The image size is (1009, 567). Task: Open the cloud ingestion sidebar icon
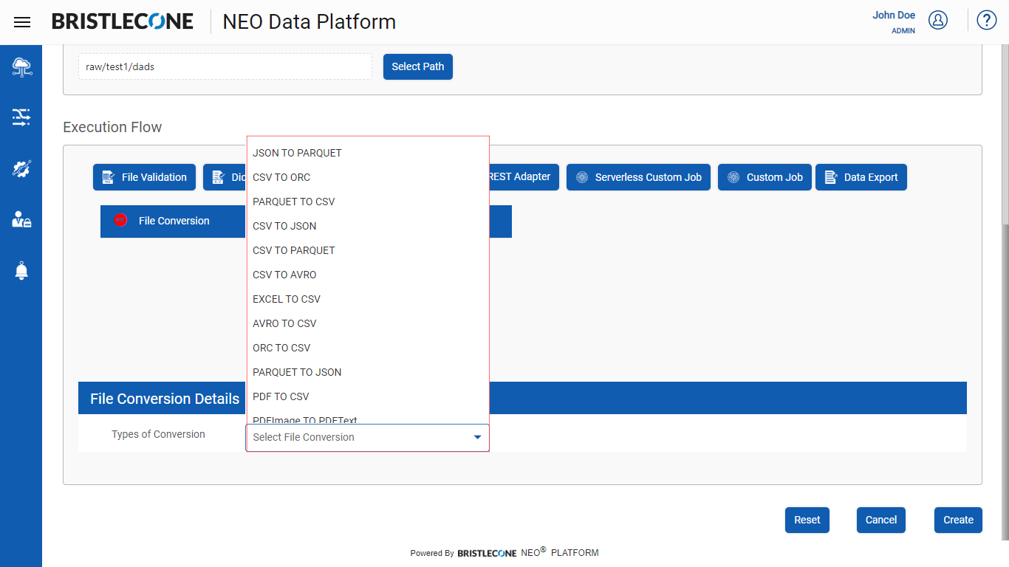click(21, 67)
